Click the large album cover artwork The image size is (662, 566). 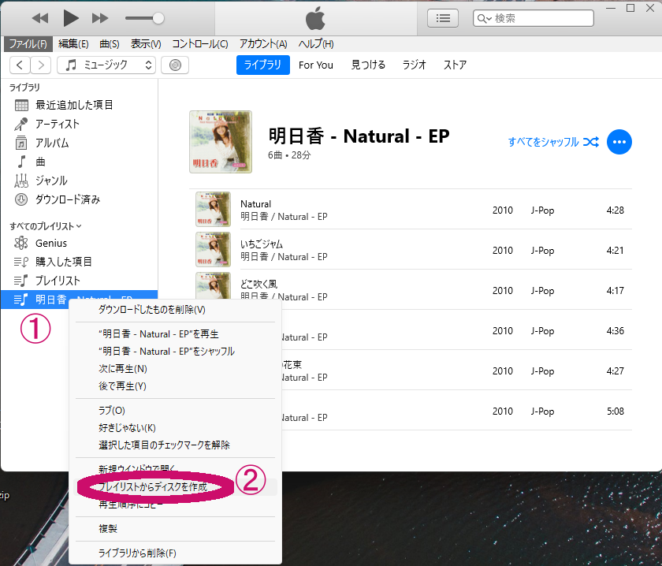pyautogui.click(x=221, y=142)
